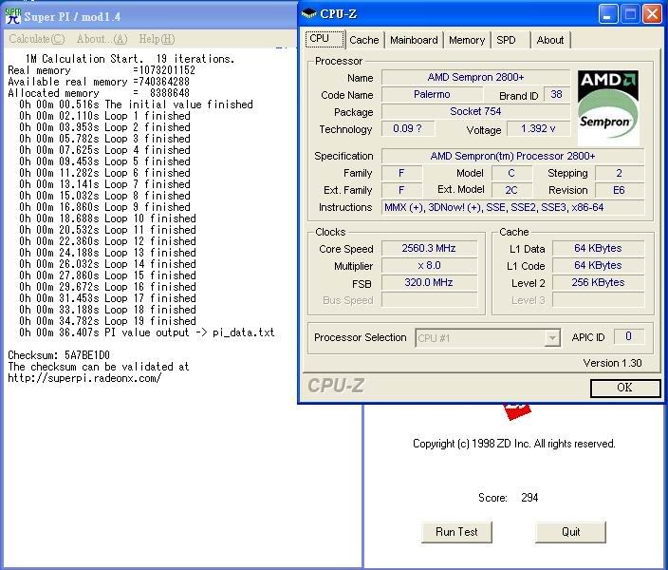The width and height of the screenshot is (668, 570).
Task: Click the Loop 19 finished line
Action: (107, 321)
